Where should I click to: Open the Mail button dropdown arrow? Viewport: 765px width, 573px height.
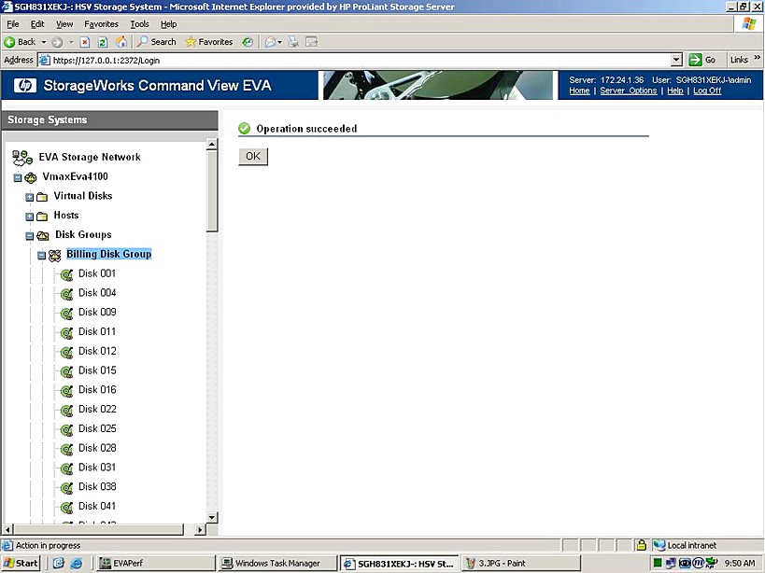coord(279,42)
